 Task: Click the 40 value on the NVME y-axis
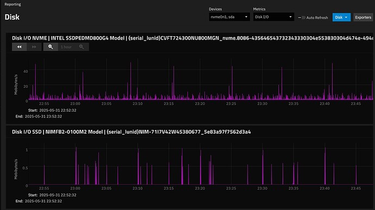point(26,71)
